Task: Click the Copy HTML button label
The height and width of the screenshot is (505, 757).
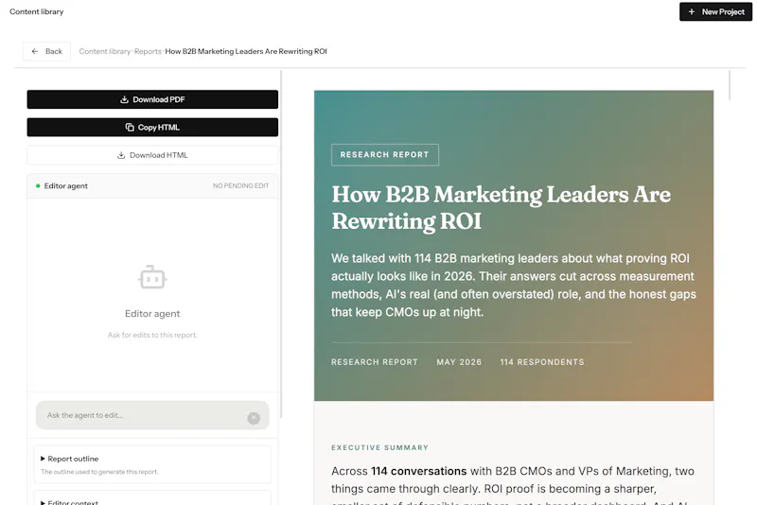Action: tap(159, 128)
